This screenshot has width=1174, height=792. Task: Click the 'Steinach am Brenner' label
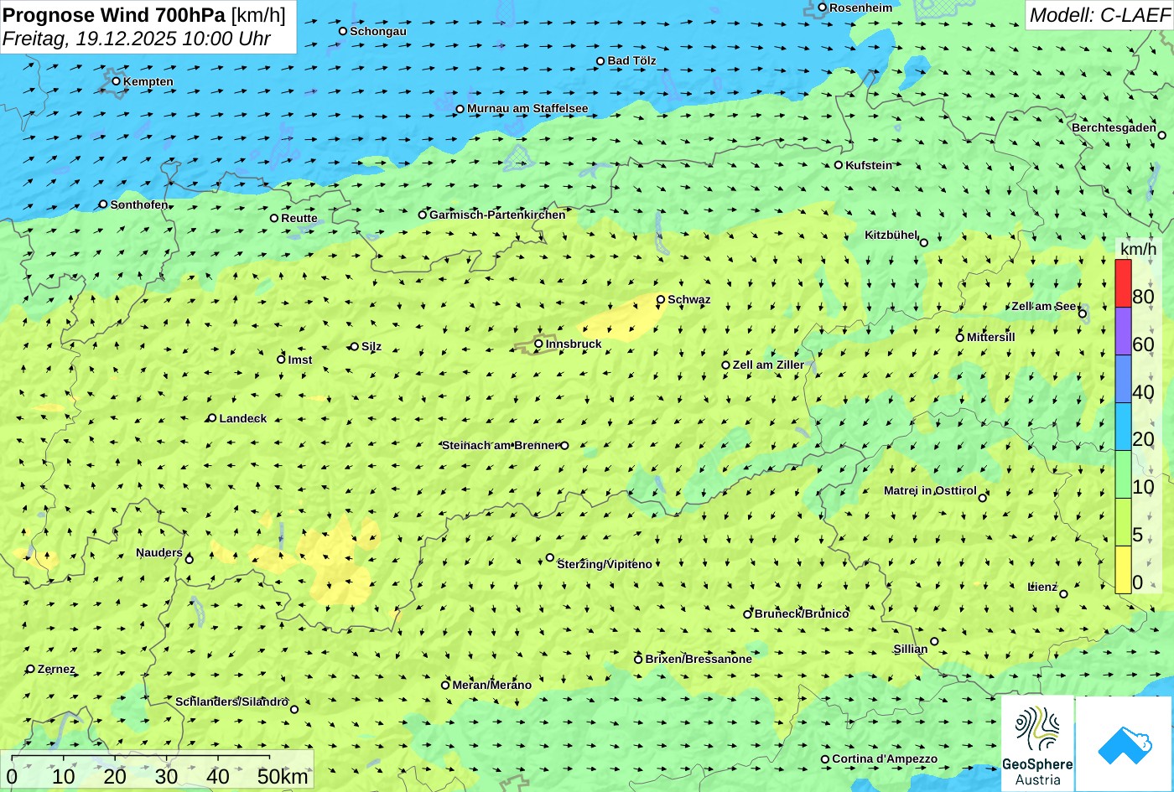(500, 445)
